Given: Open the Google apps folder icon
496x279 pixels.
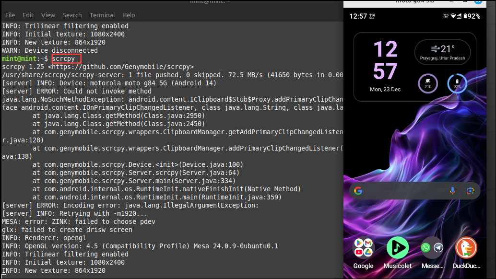Looking at the screenshot, I should [x=363, y=248].
